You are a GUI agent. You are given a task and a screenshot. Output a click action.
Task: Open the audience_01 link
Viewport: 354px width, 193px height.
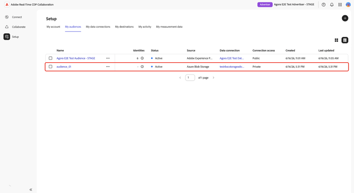point(64,67)
